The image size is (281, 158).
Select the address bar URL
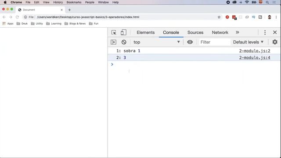click(x=88, y=17)
